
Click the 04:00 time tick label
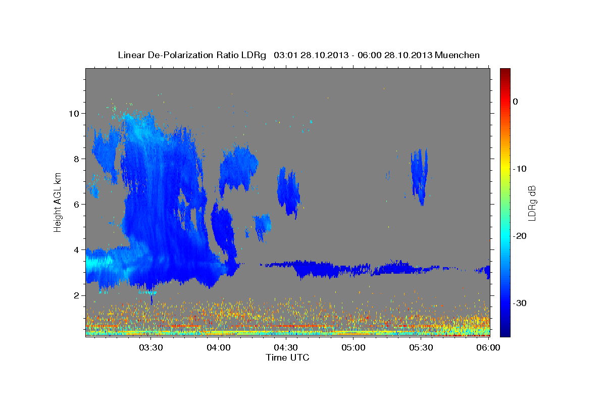(x=219, y=348)
